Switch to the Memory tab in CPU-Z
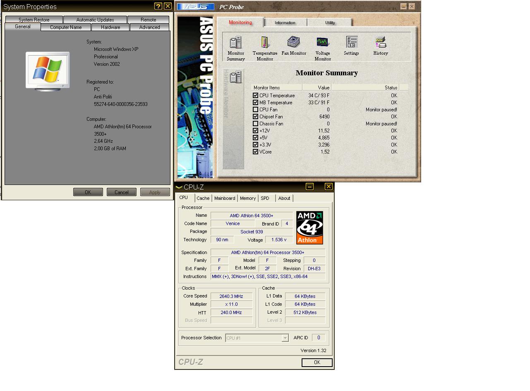 tap(248, 198)
